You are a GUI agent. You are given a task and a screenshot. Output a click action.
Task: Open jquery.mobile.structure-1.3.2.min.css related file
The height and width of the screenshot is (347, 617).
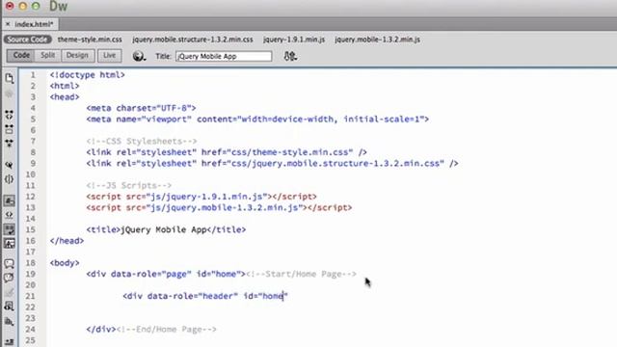(x=193, y=40)
